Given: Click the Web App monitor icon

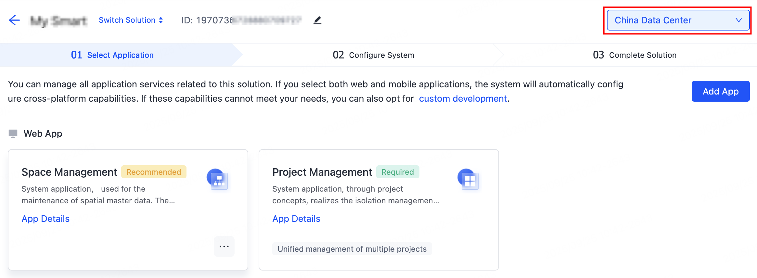Looking at the screenshot, I should coord(13,133).
